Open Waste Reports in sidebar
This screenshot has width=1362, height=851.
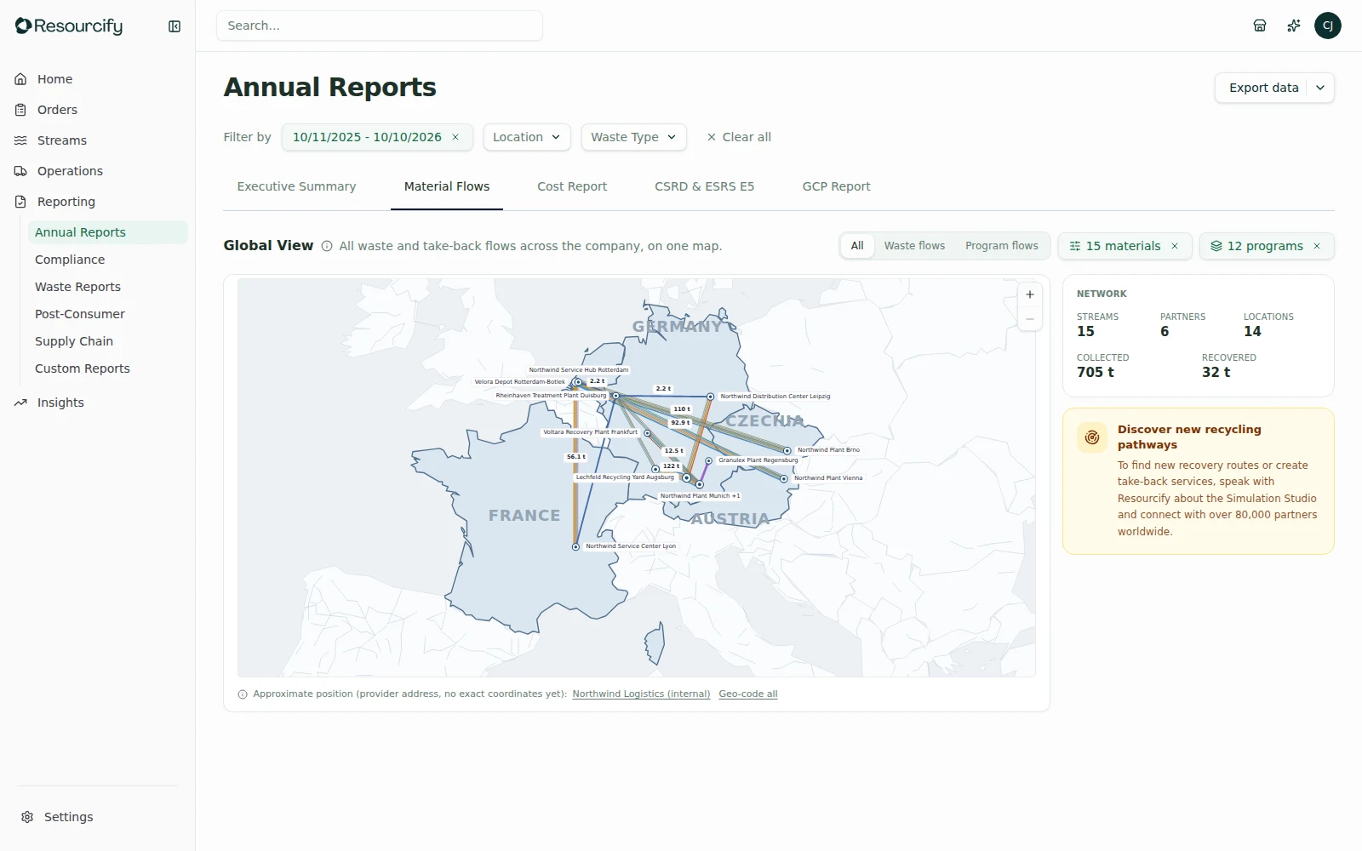click(107, 287)
